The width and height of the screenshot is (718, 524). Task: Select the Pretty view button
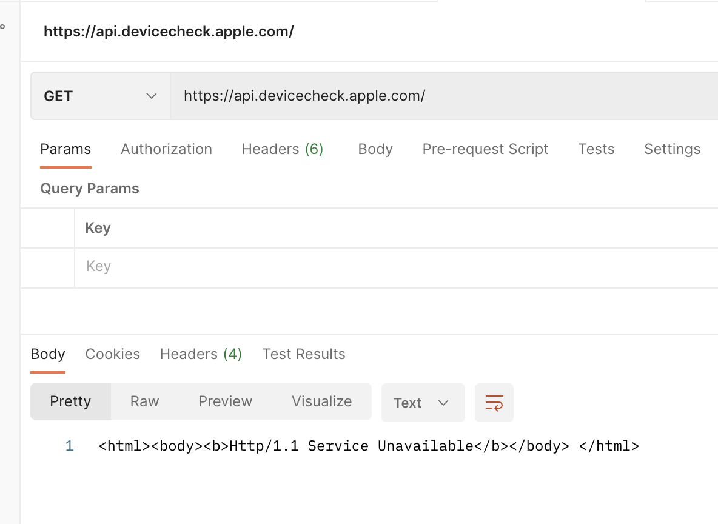(x=70, y=401)
